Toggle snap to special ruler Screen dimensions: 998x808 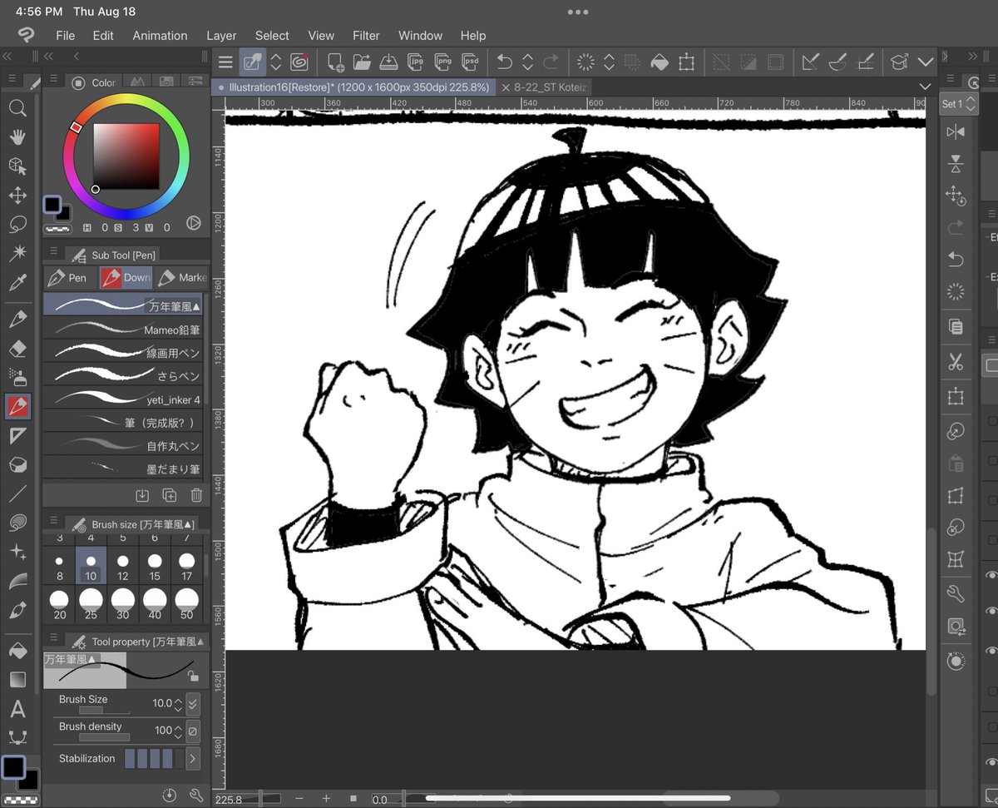pyautogui.click(x=837, y=62)
